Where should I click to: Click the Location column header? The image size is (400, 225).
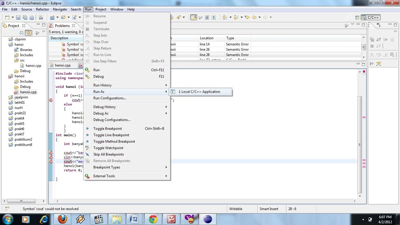pyautogui.click(x=211, y=38)
